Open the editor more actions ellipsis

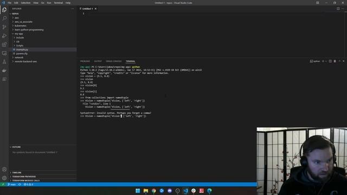(343, 9)
